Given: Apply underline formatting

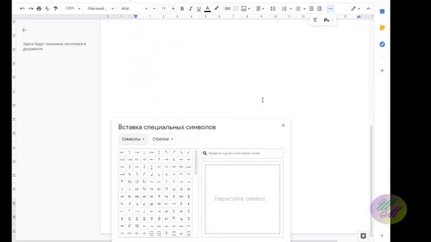Looking at the screenshot, I should coord(199,9).
